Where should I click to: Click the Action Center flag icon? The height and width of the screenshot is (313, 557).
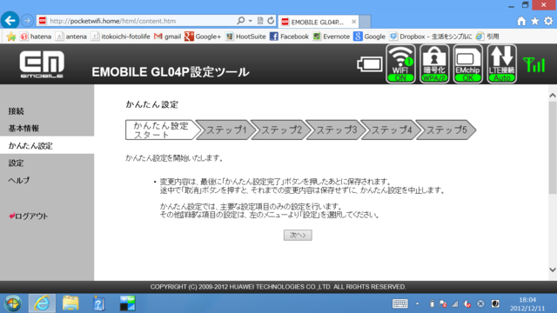tap(443, 303)
